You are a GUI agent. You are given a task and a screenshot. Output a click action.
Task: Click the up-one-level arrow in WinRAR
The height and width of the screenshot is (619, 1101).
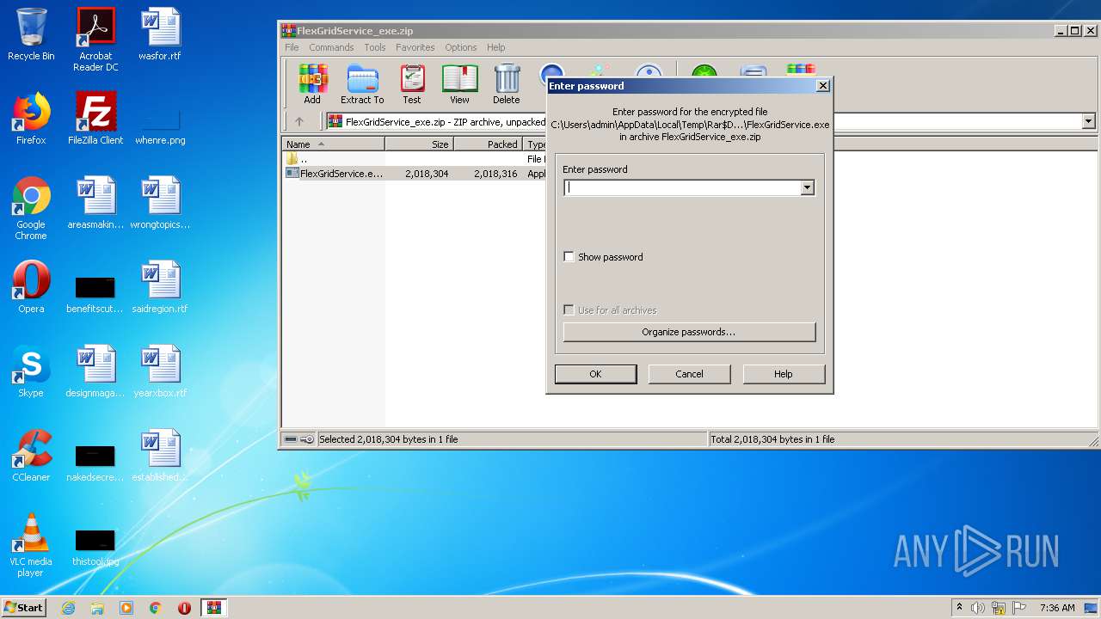(299, 121)
